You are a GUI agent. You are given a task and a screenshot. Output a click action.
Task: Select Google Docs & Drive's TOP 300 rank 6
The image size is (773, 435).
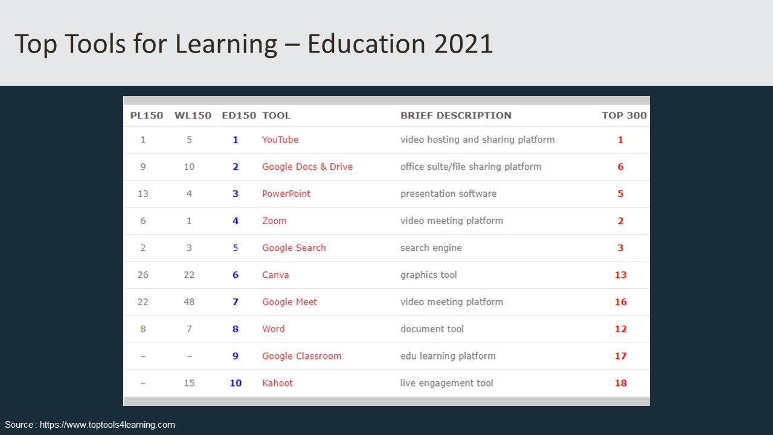click(621, 167)
